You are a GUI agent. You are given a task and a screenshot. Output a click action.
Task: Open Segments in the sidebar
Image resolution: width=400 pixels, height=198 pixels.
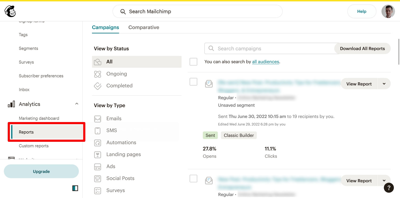tap(29, 49)
